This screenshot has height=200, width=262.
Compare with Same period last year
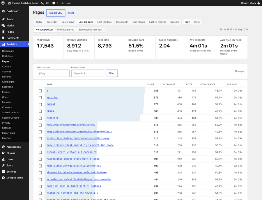(x=91, y=30)
